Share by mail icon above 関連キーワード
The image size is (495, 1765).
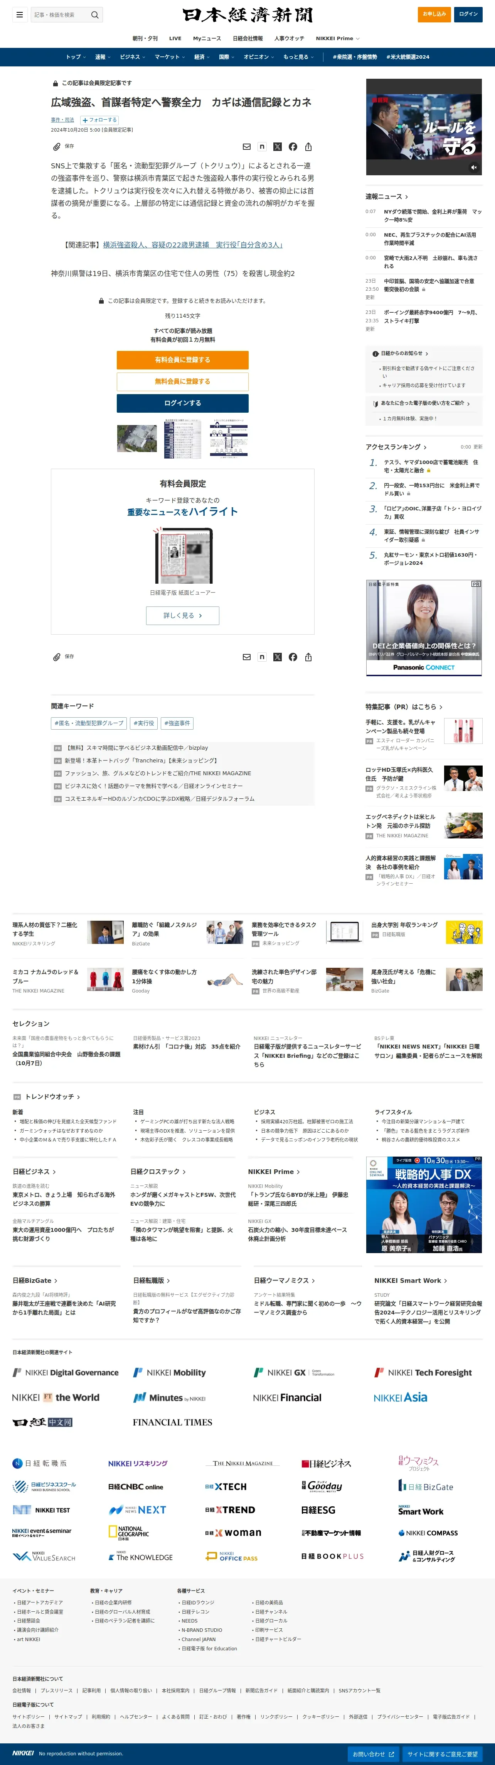pos(246,657)
